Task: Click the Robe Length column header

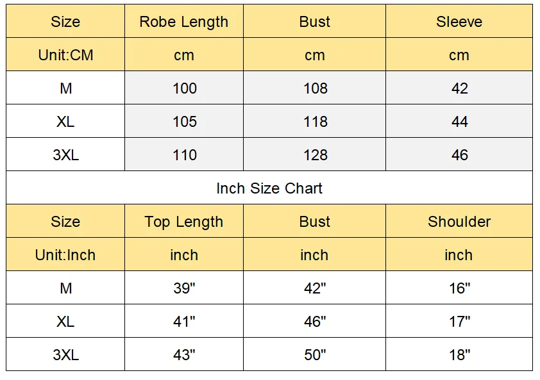Action: coord(184,21)
